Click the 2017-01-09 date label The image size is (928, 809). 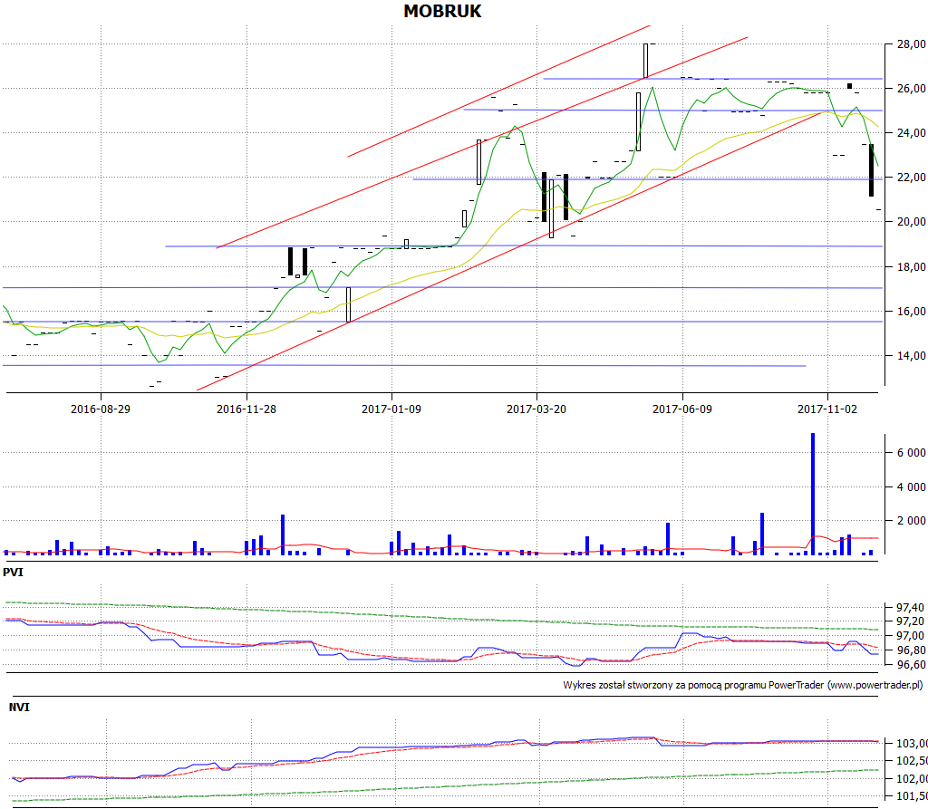tap(391, 409)
